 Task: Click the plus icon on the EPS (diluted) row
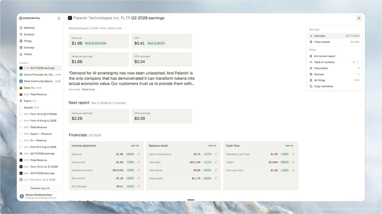pyautogui.click(x=138, y=186)
